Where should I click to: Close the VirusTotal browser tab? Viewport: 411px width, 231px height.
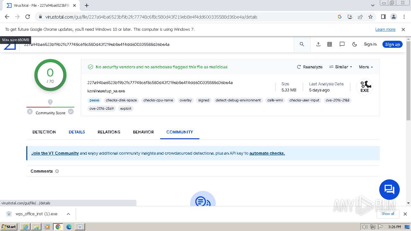point(74,5)
